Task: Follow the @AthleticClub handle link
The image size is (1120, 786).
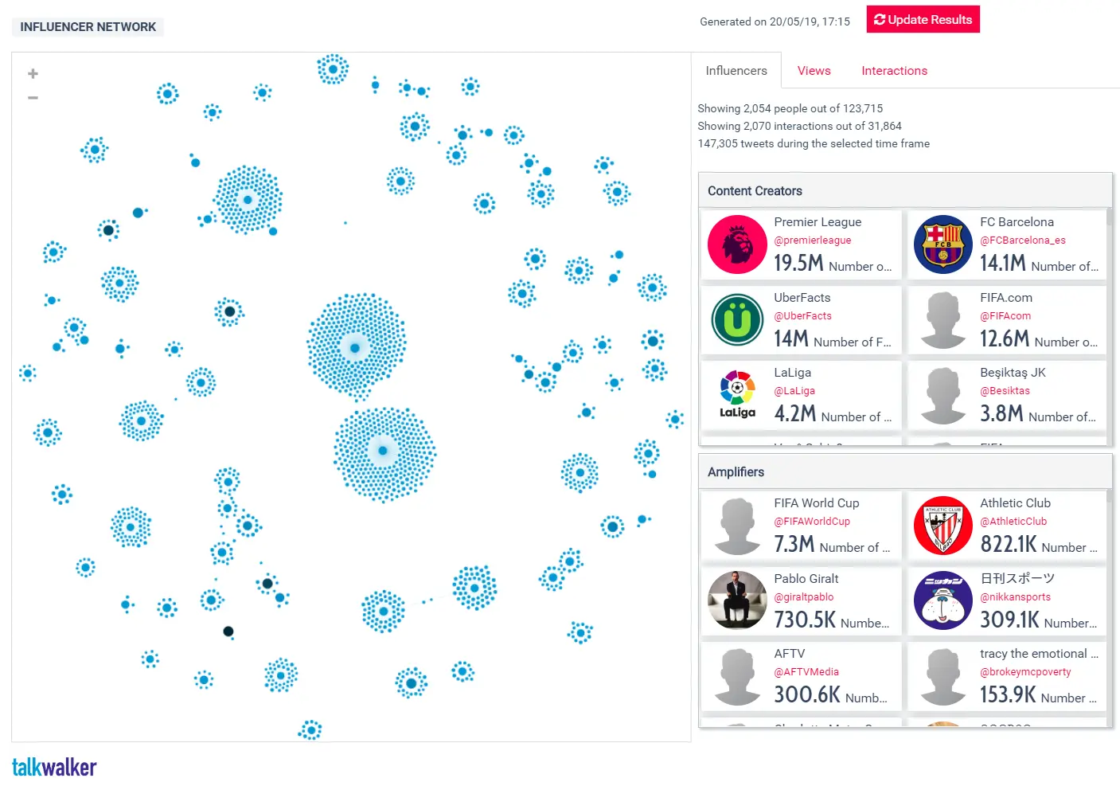Action: click(x=1013, y=522)
